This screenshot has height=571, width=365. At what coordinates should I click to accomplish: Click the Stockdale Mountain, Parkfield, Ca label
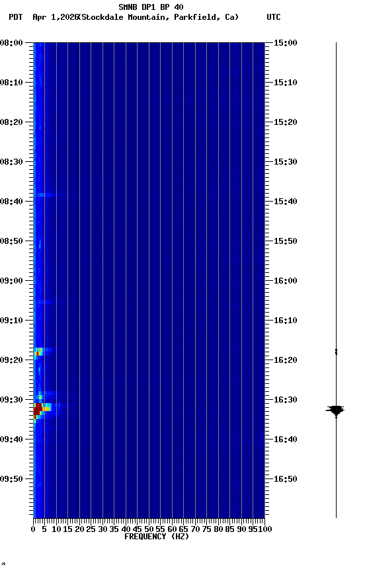click(x=159, y=17)
